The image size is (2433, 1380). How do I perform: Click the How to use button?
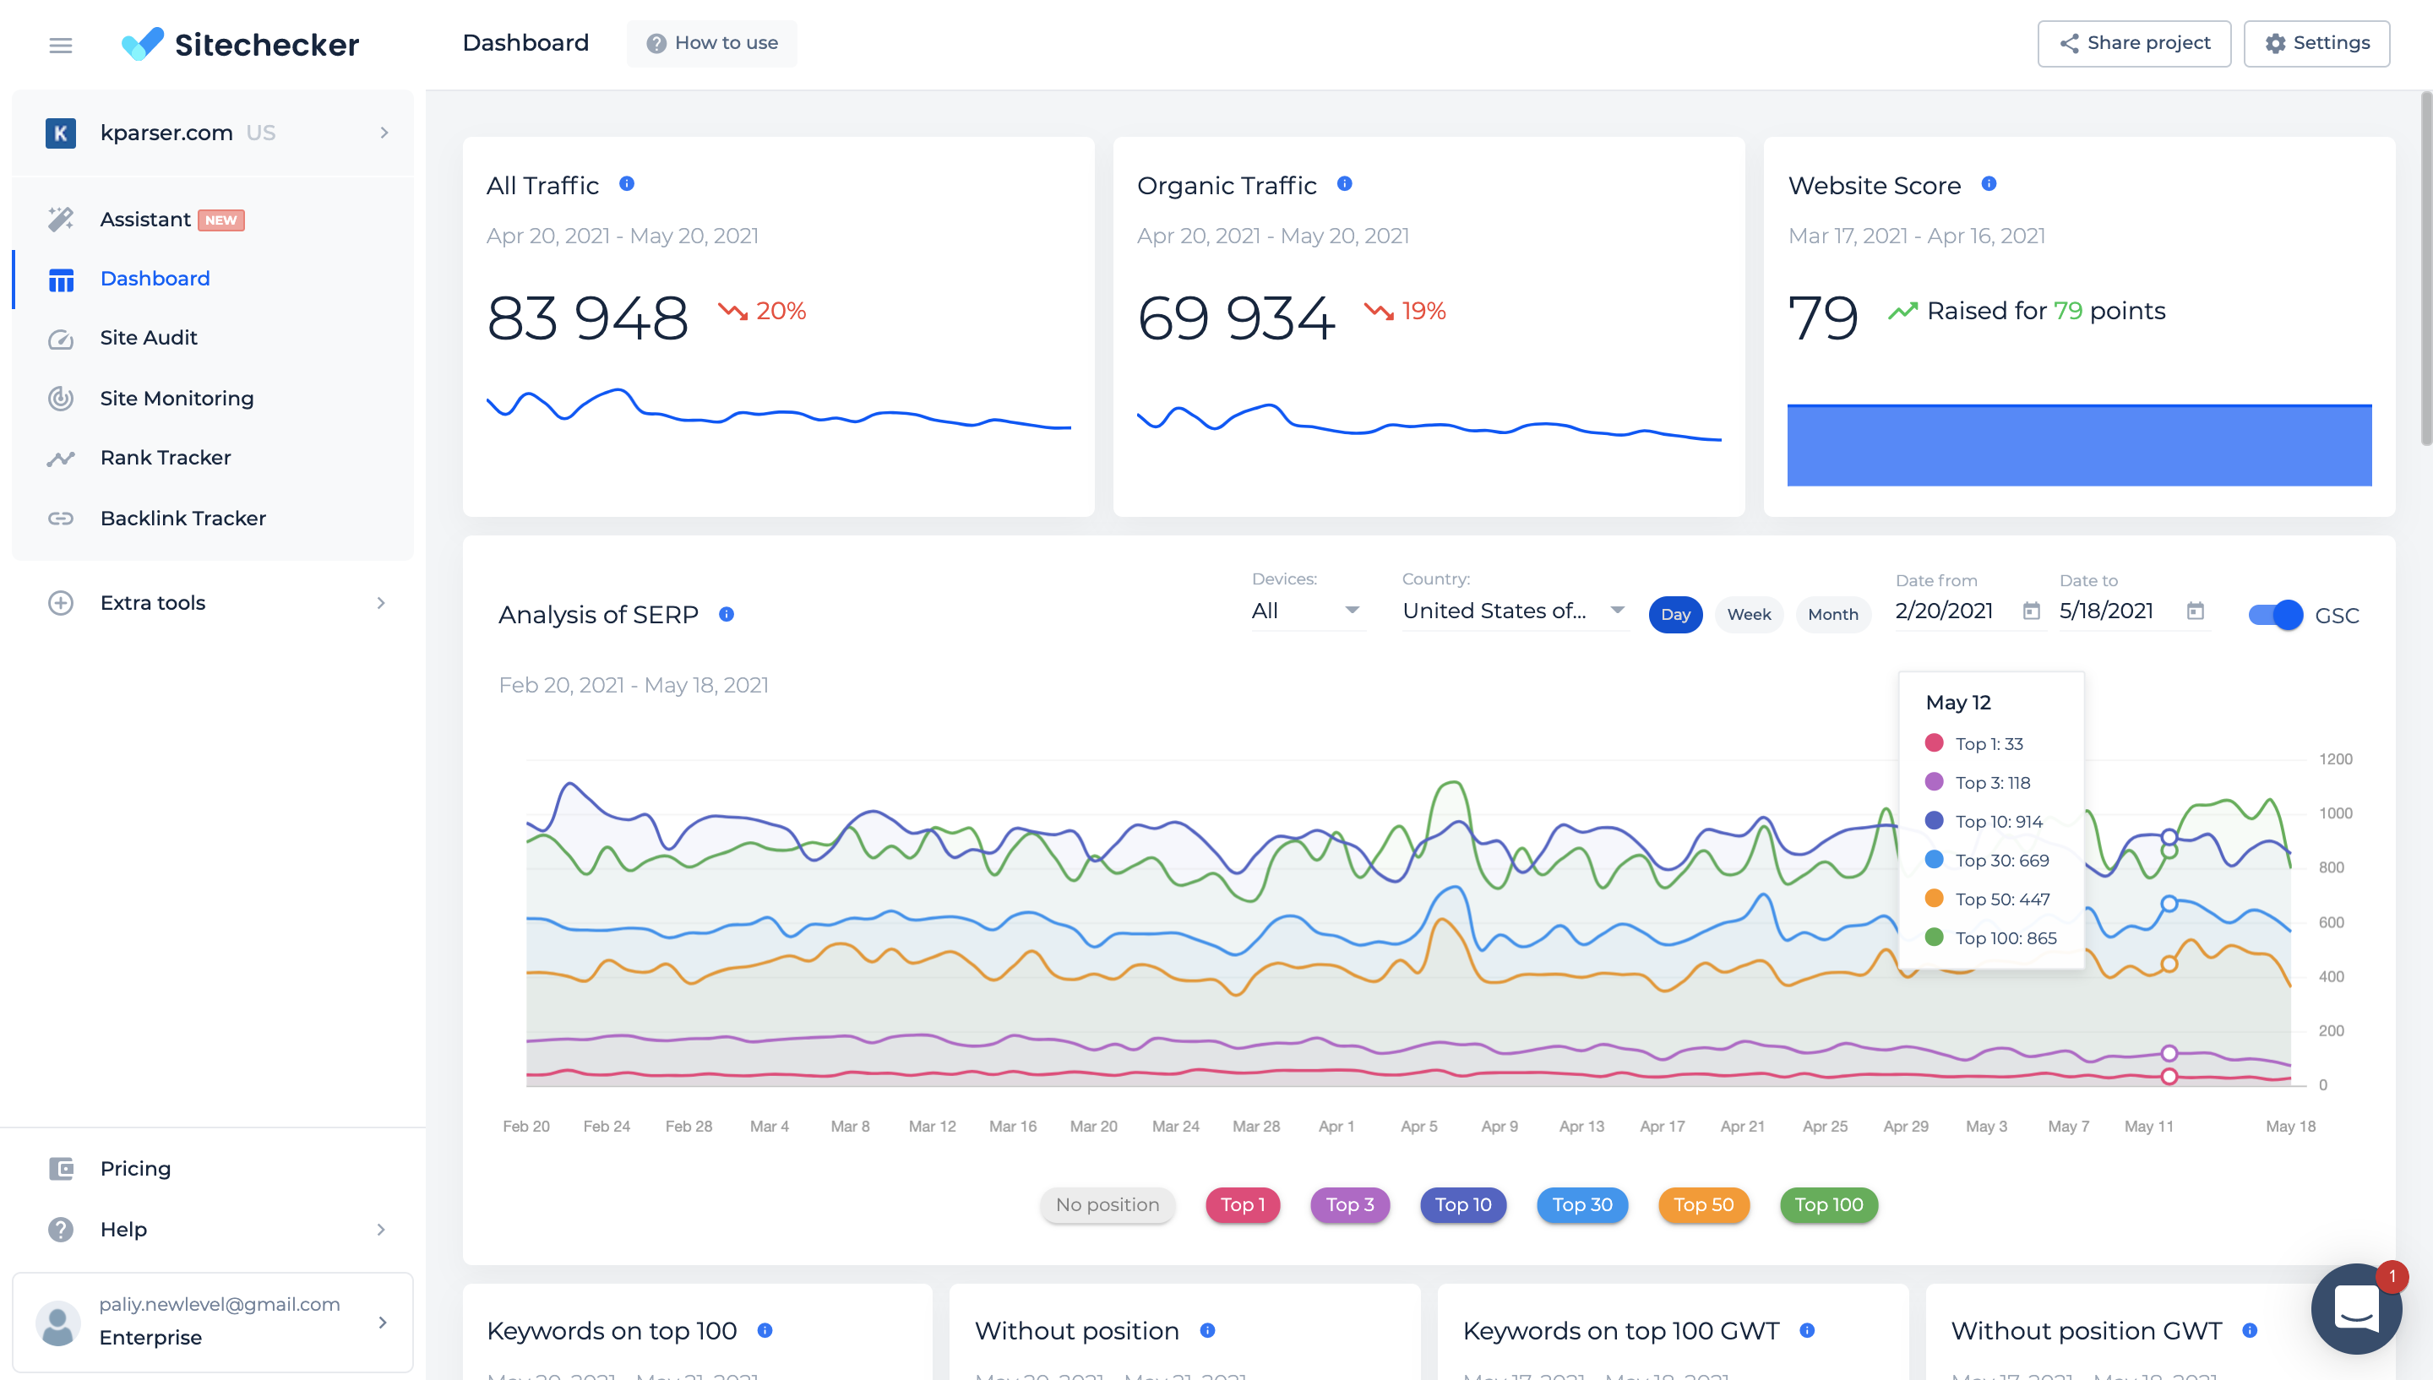(x=712, y=44)
